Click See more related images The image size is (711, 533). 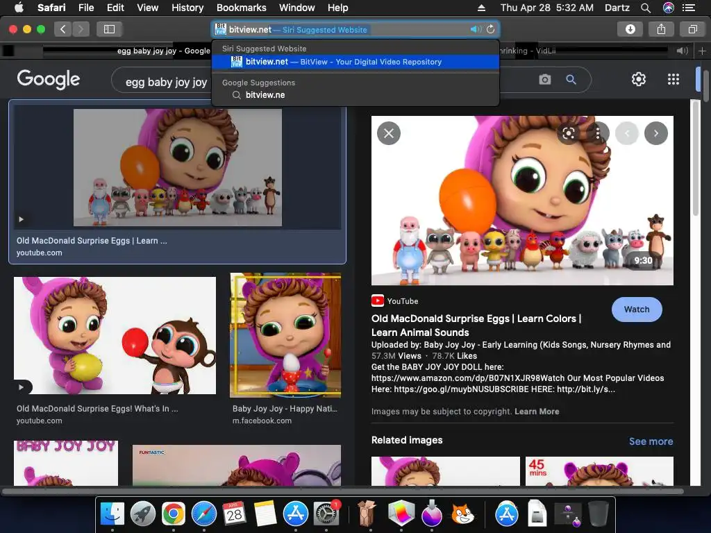click(651, 441)
